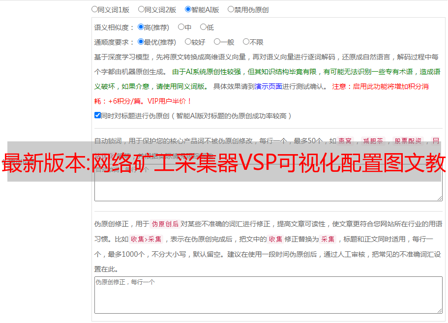448x323 pixels.
Task: Set 通顺度要求 to 较好
Action: 188,42
